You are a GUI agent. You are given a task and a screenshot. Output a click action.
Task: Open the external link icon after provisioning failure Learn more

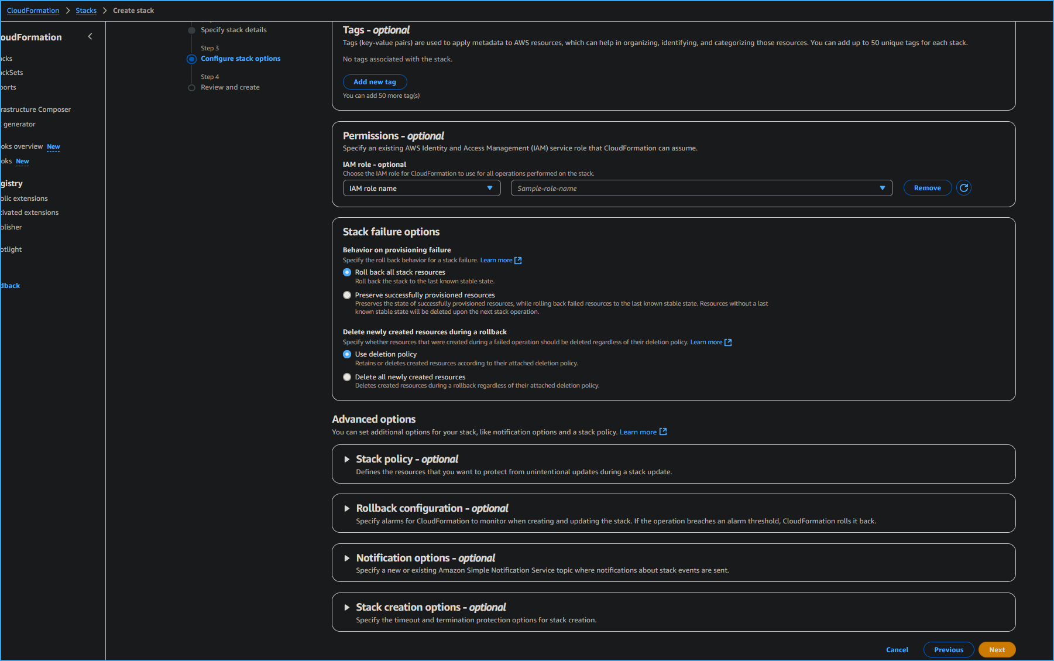pyautogui.click(x=517, y=260)
